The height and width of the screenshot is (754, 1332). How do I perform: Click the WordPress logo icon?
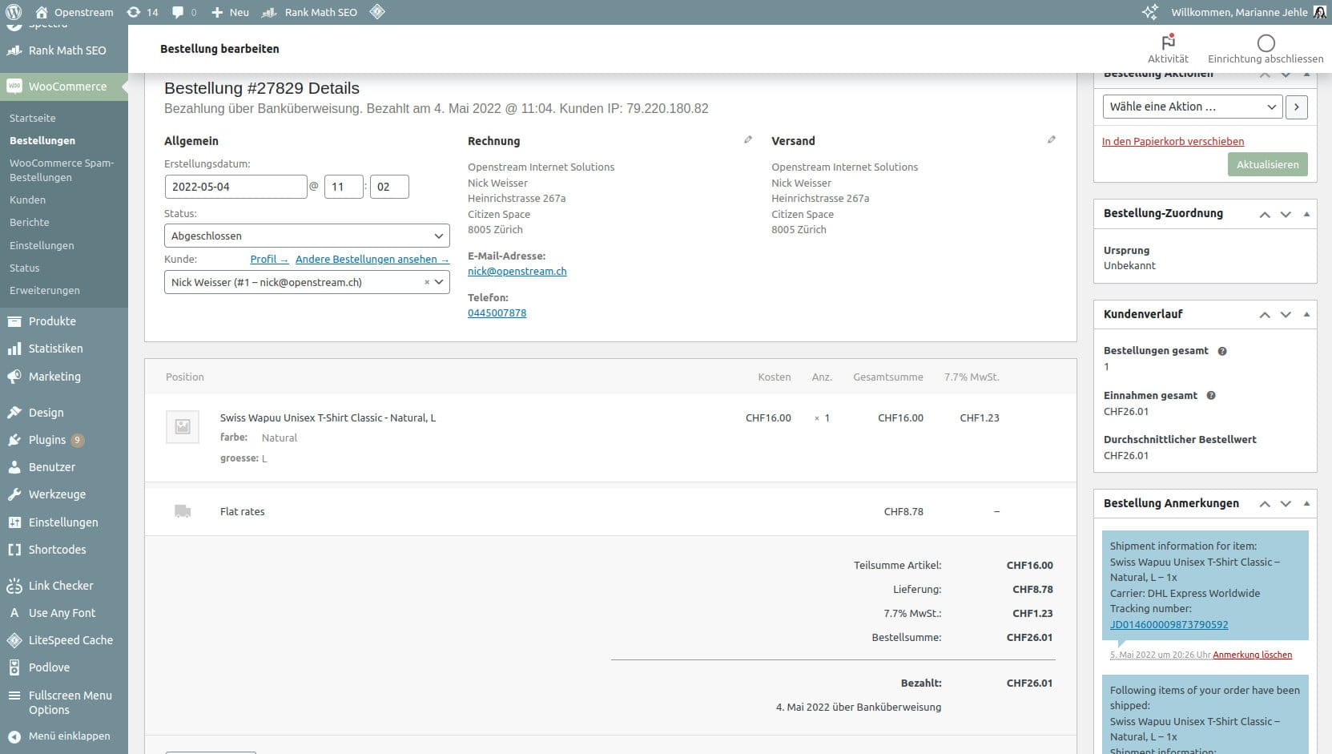[x=14, y=12]
